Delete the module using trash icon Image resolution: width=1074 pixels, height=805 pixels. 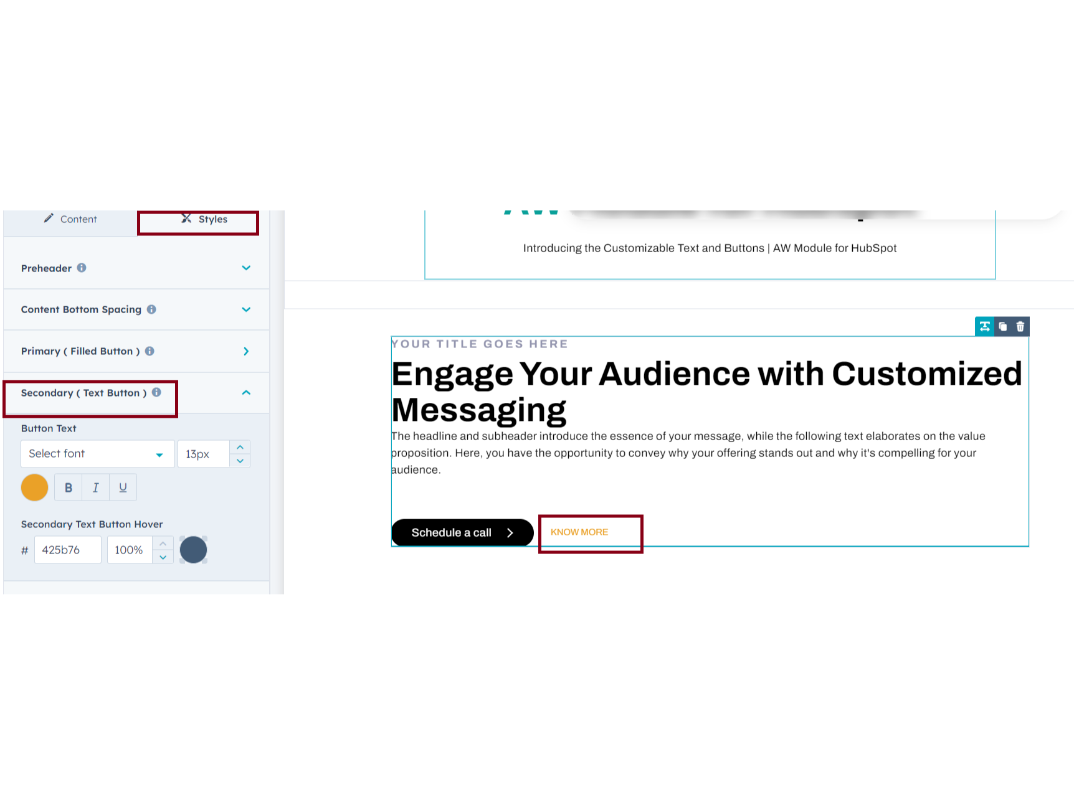[x=1020, y=327]
